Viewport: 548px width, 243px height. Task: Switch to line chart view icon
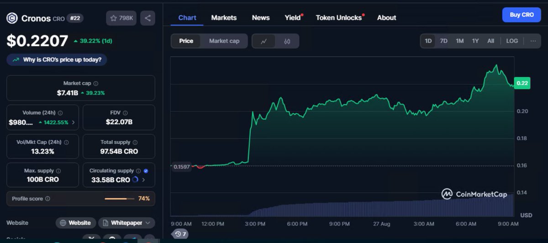[x=264, y=41]
